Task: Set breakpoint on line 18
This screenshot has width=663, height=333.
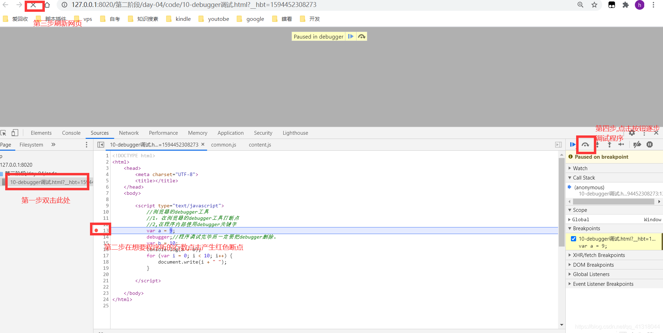Action: click(106, 262)
